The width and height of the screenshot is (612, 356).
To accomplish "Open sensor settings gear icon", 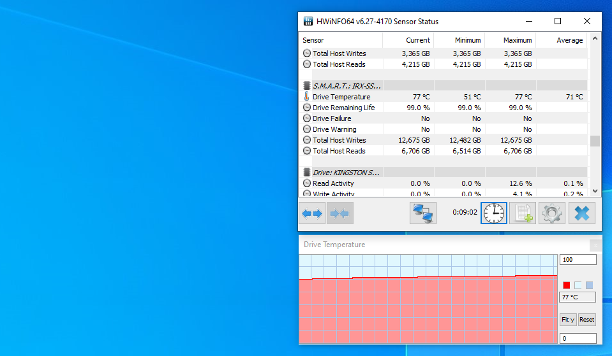I will [x=552, y=213].
